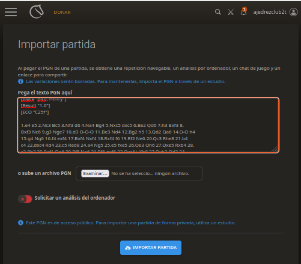Click the textarea resize handle
The height and width of the screenshot is (264, 301).
275,149
